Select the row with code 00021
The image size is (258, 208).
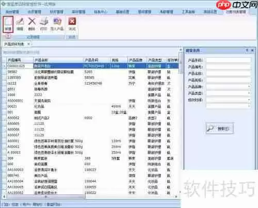pos(92,106)
